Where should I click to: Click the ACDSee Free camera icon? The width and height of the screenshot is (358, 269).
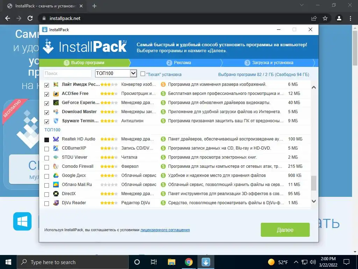pos(56,94)
